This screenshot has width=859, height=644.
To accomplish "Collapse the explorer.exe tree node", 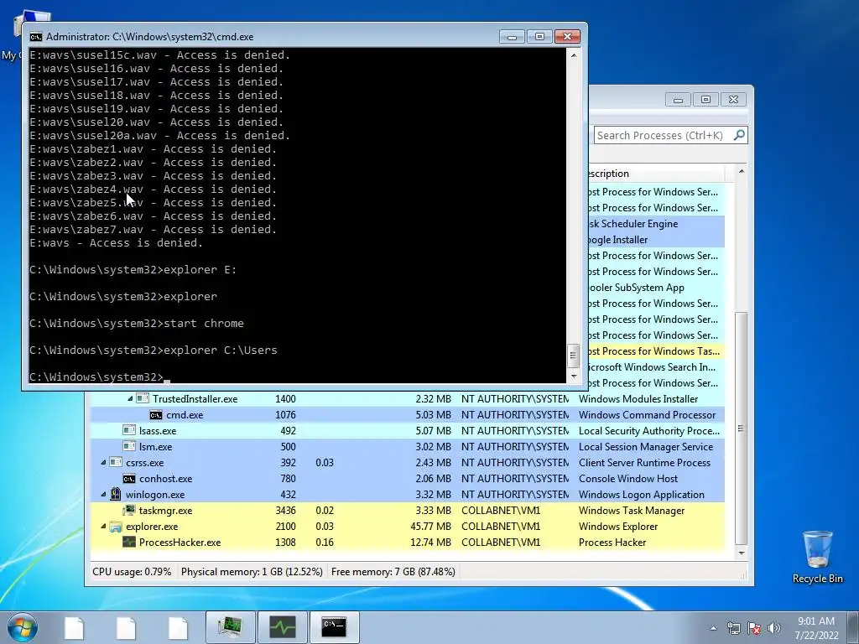I will [103, 526].
